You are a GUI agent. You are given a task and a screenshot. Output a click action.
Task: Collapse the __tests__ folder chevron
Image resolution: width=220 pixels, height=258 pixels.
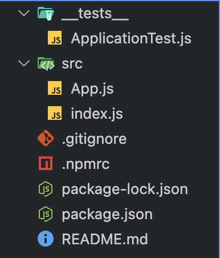tap(24, 13)
